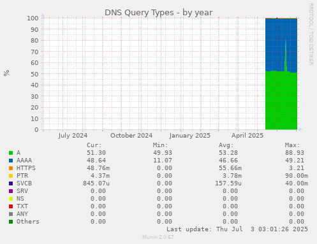Click the SVCB average value 157.59u
The image size is (317, 244).
point(228,183)
